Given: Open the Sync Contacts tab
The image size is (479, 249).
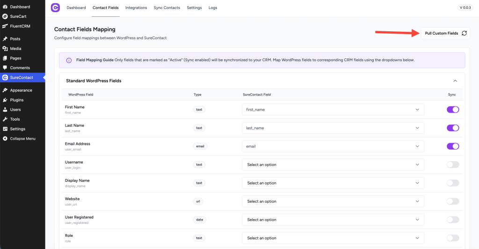Looking at the screenshot, I should 167,8.
